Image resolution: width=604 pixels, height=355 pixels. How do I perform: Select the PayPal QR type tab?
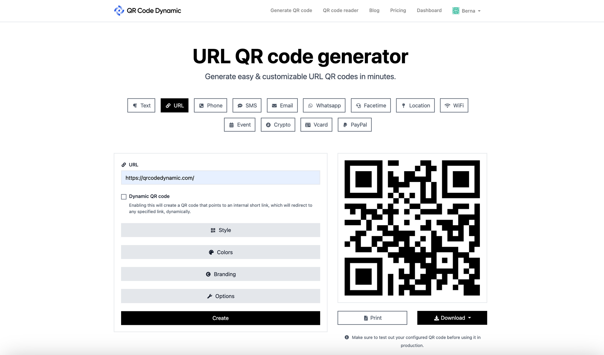pos(355,124)
